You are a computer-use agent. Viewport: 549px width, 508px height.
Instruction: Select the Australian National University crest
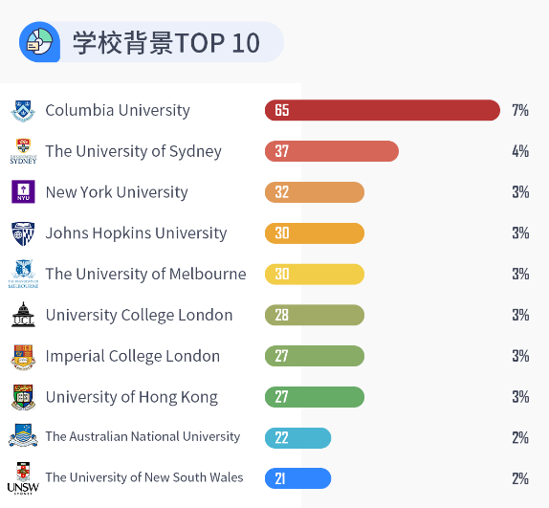coord(23,435)
